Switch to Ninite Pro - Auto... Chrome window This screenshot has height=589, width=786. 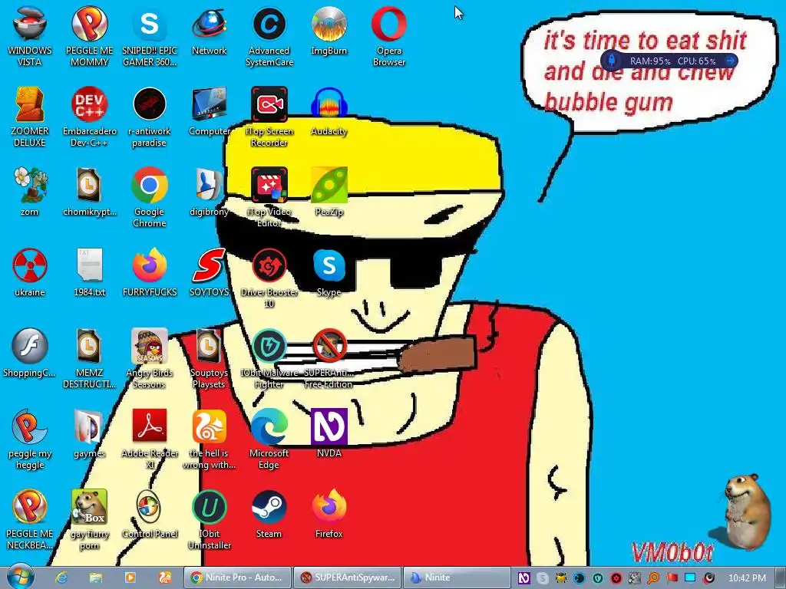point(237,577)
